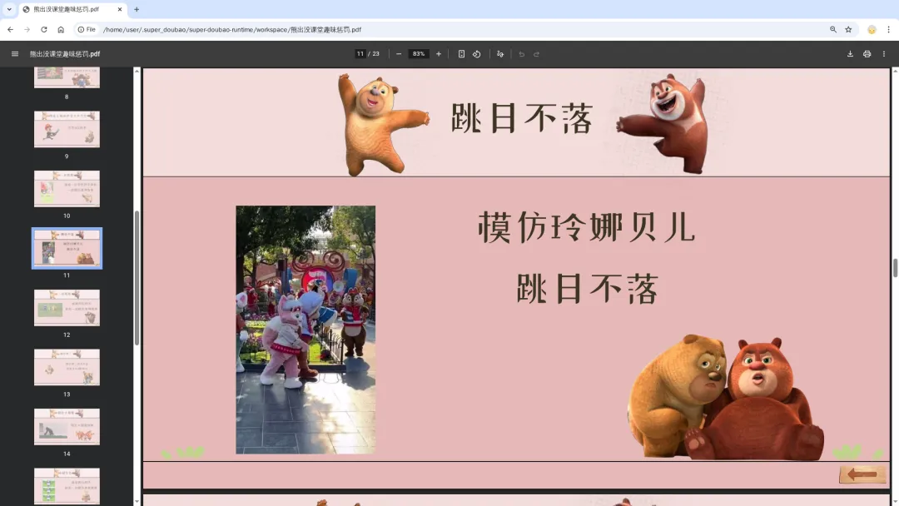Expand the tab search dropdown arrow
This screenshot has height=506, width=899.
coord(9,9)
